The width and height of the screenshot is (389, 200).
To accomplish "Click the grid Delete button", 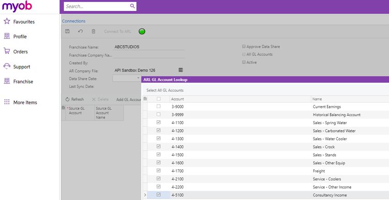I will 100,99.
